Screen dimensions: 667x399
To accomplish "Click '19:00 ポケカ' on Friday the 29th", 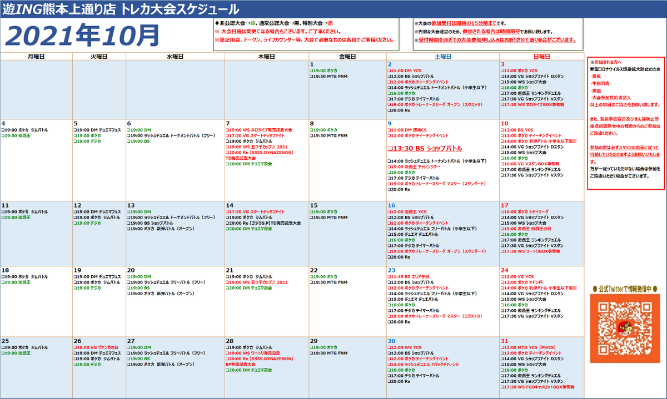I will pyautogui.click(x=324, y=347).
